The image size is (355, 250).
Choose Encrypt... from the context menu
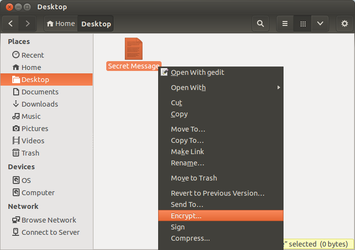point(186,216)
